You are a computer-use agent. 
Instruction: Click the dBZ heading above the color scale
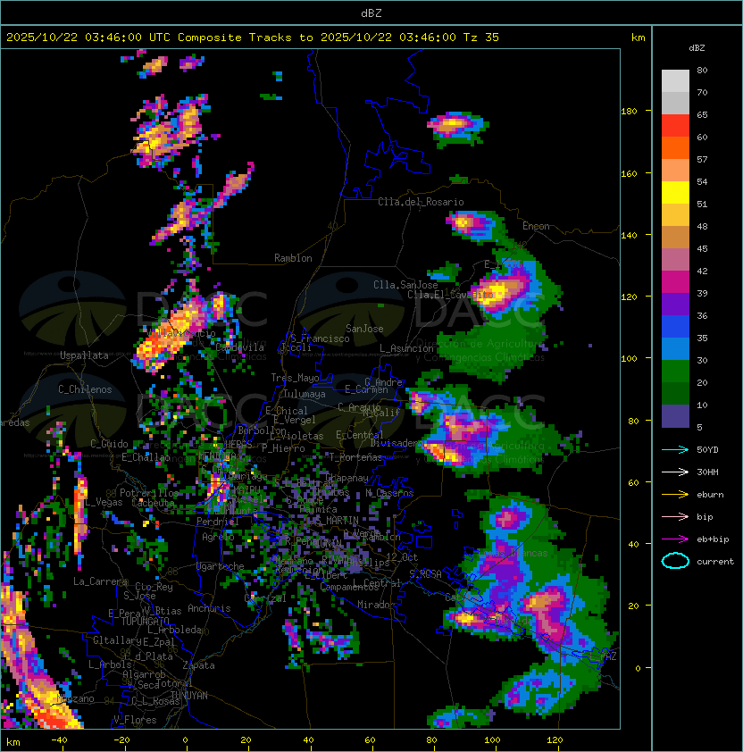[x=697, y=48]
